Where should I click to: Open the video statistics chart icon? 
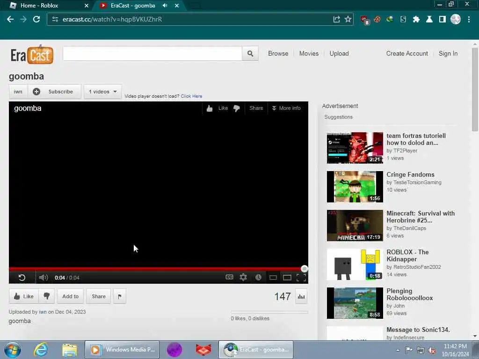[301, 296]
